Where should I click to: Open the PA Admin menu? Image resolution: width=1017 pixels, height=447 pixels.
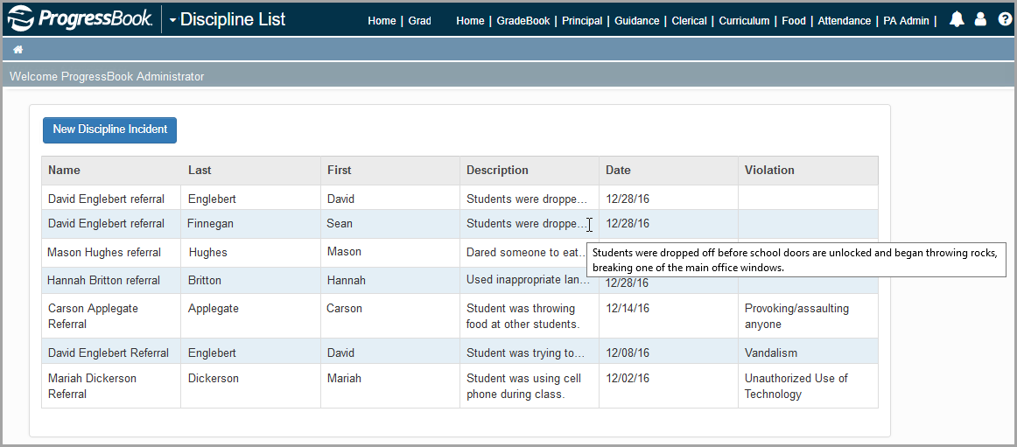[906, 21]
